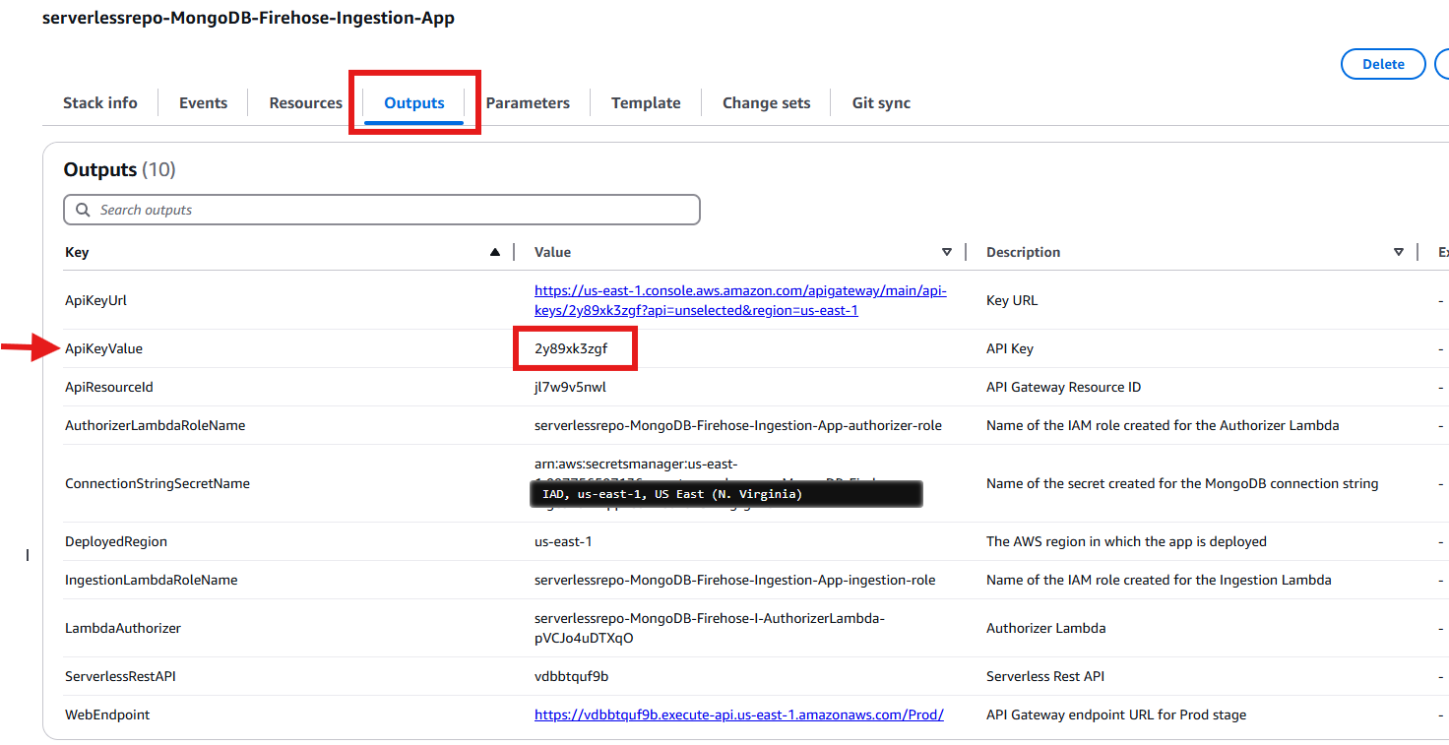View the Template tab
This screenshot has width=1449, height=745.
pos(646,102)
